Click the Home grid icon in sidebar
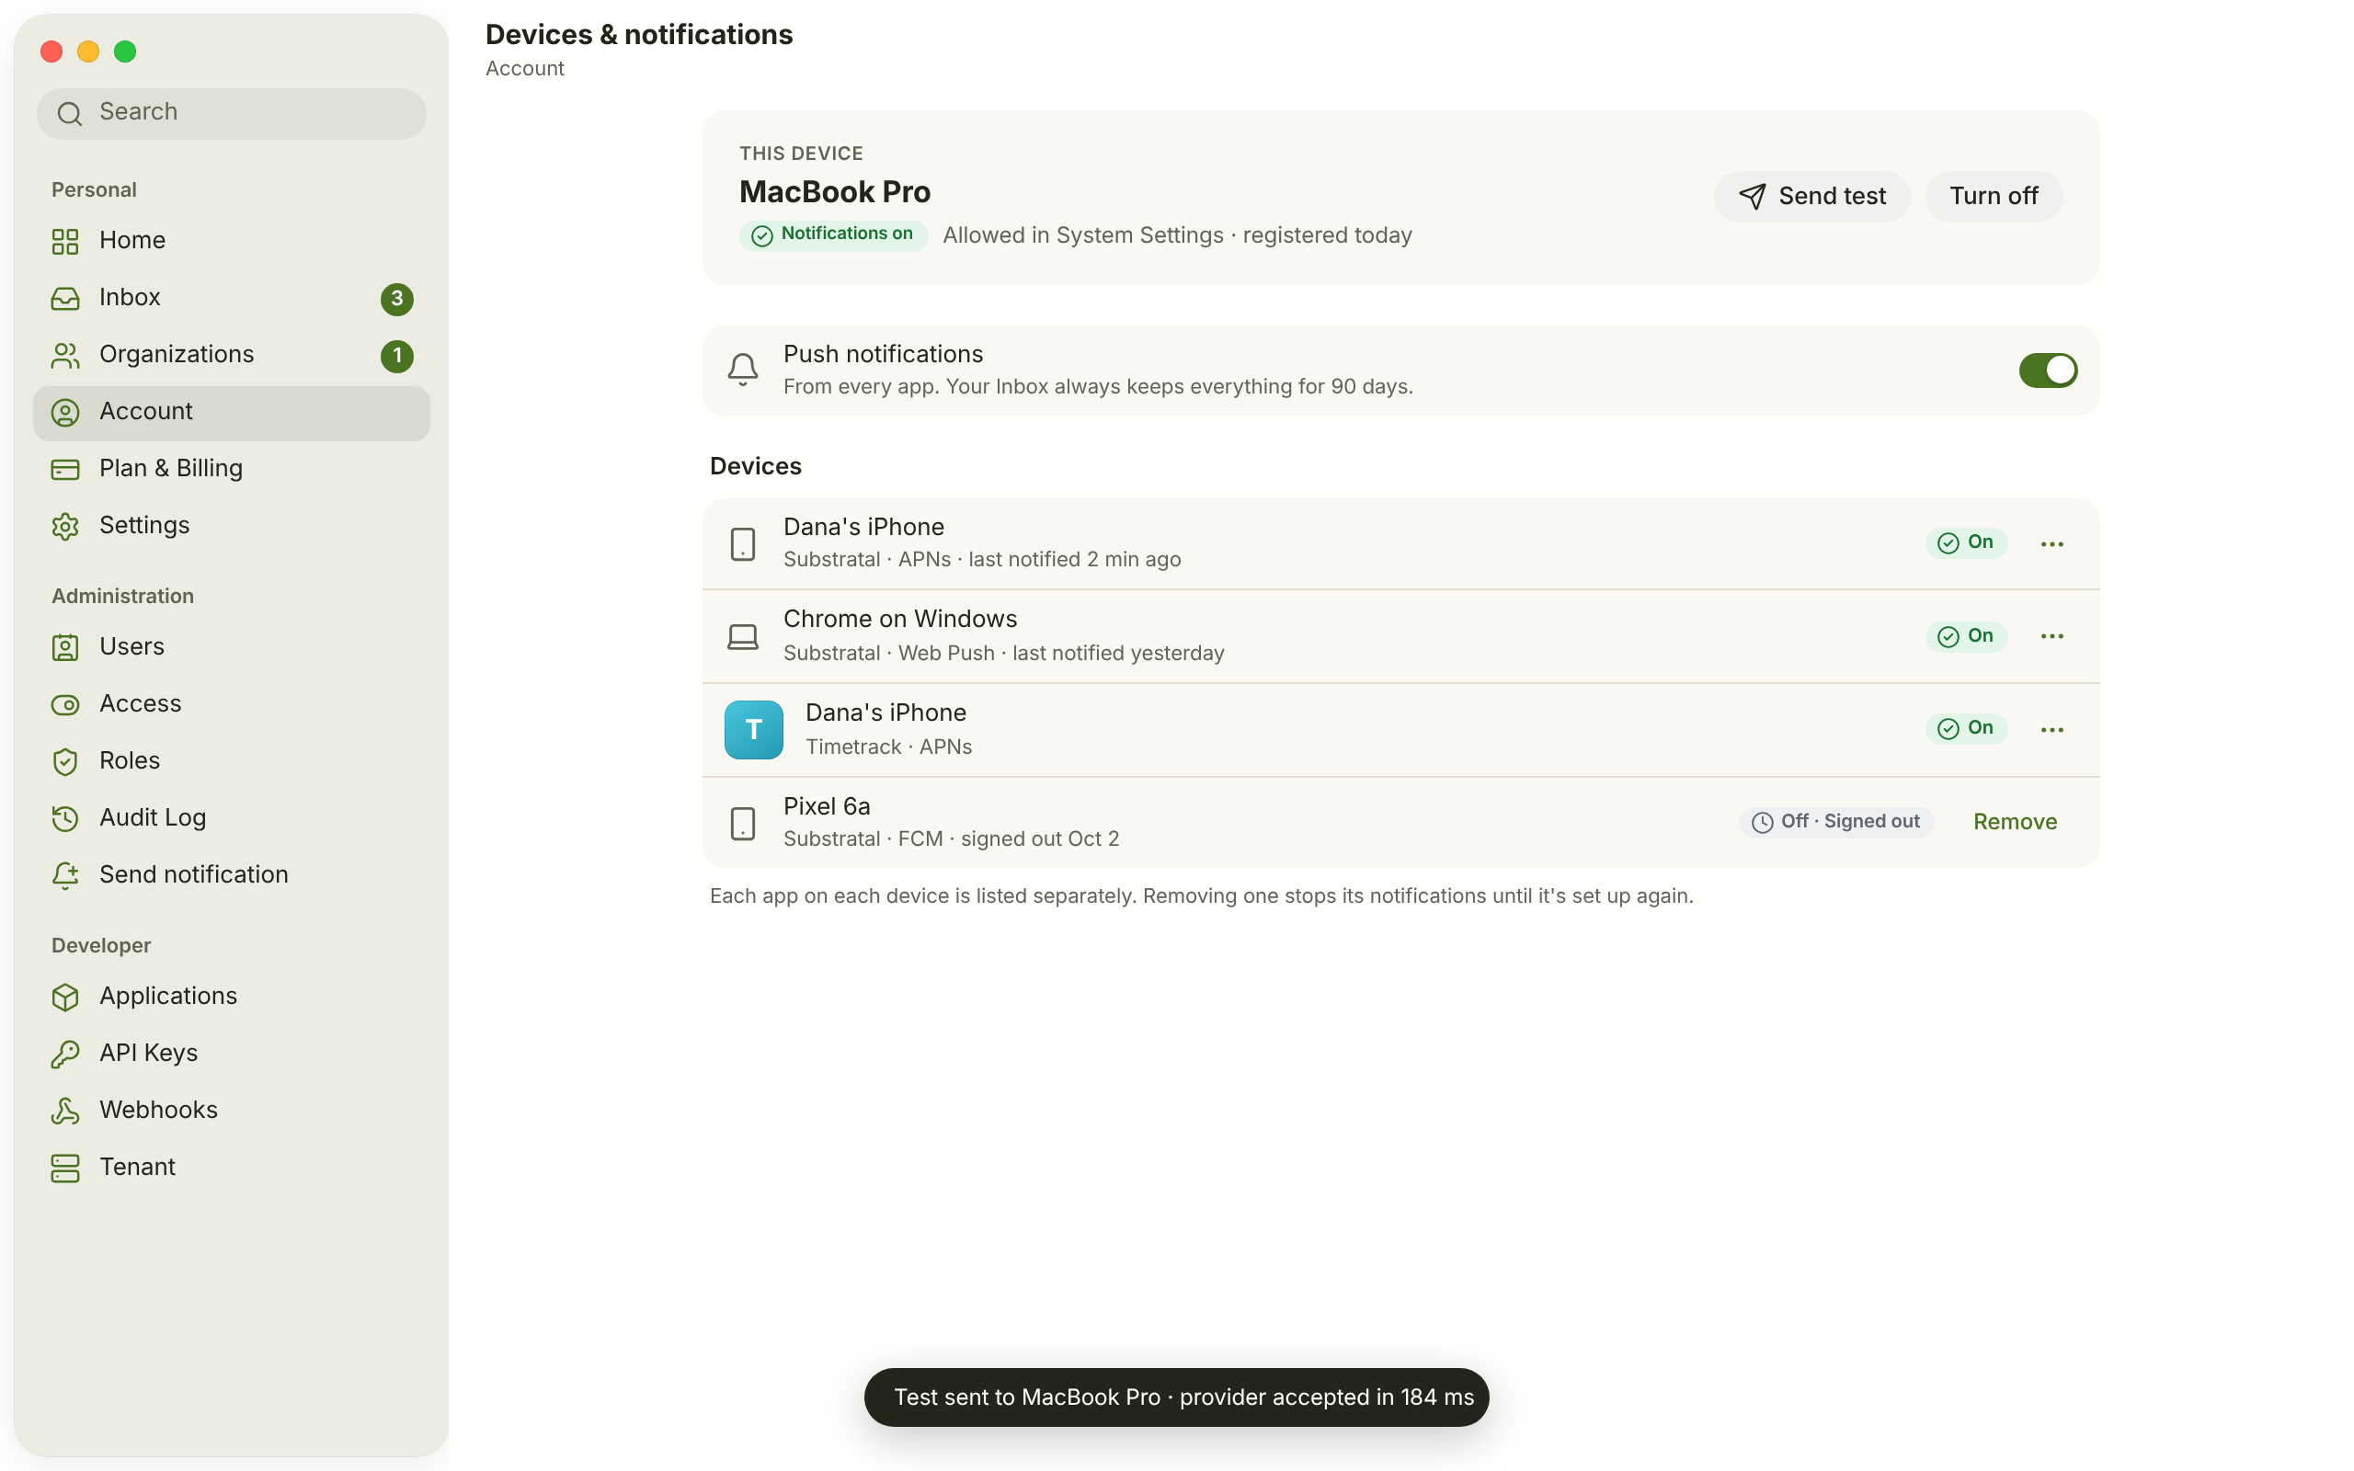Screen dimensions: 2354x1471 (65, 241)
